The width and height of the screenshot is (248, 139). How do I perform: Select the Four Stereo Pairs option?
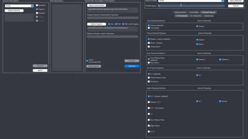click(x=149, y=120)
